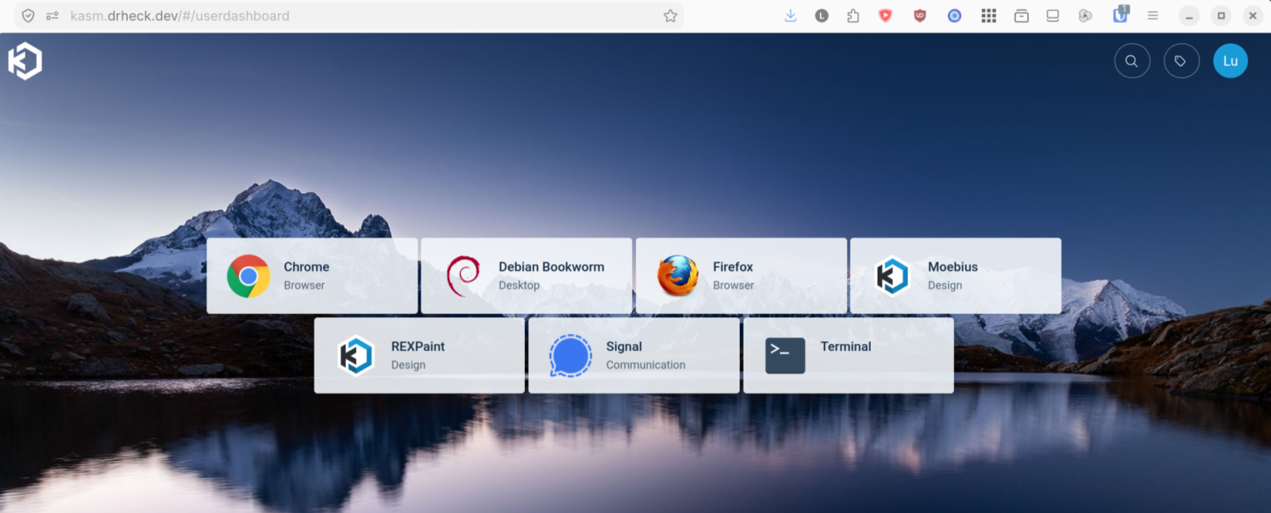Launch the Chrome browser workspace
Screen dimensions: 1271x513
[x=312, y=275]
